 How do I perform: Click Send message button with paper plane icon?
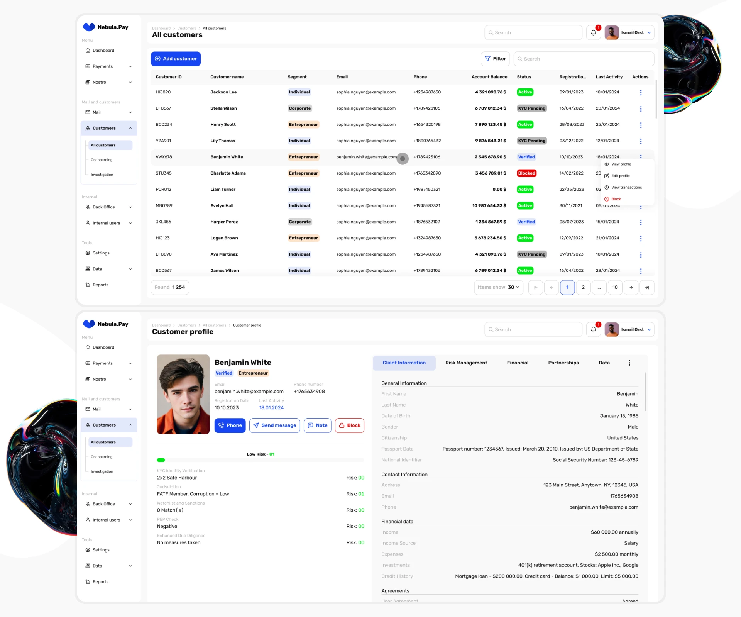pyautogui.click(x=274, y=425)
